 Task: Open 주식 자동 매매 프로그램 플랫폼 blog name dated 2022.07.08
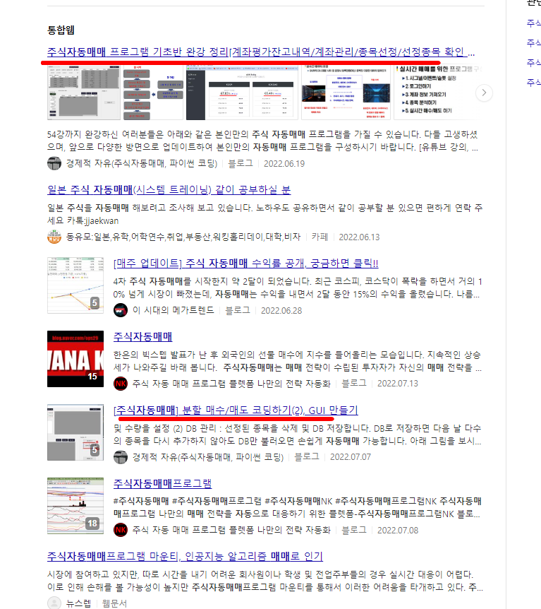tap(231, 530)
